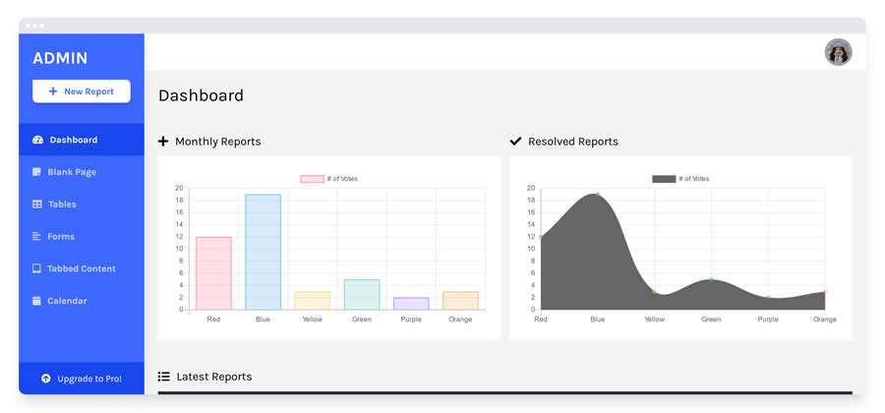Click the Dashboard gauge icon in sidebar

[x=37, y=140]
